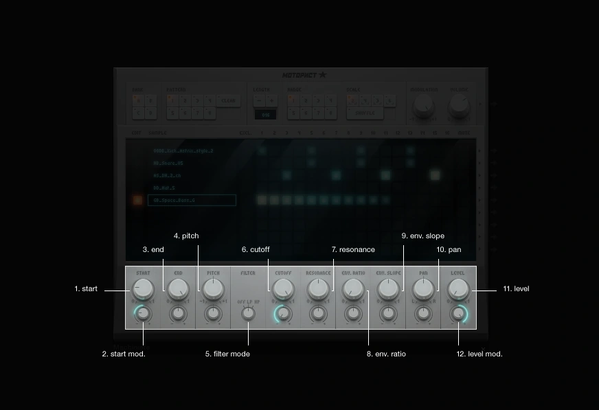
Task: Select the fourth SCALE button
Action: (389, 101)
